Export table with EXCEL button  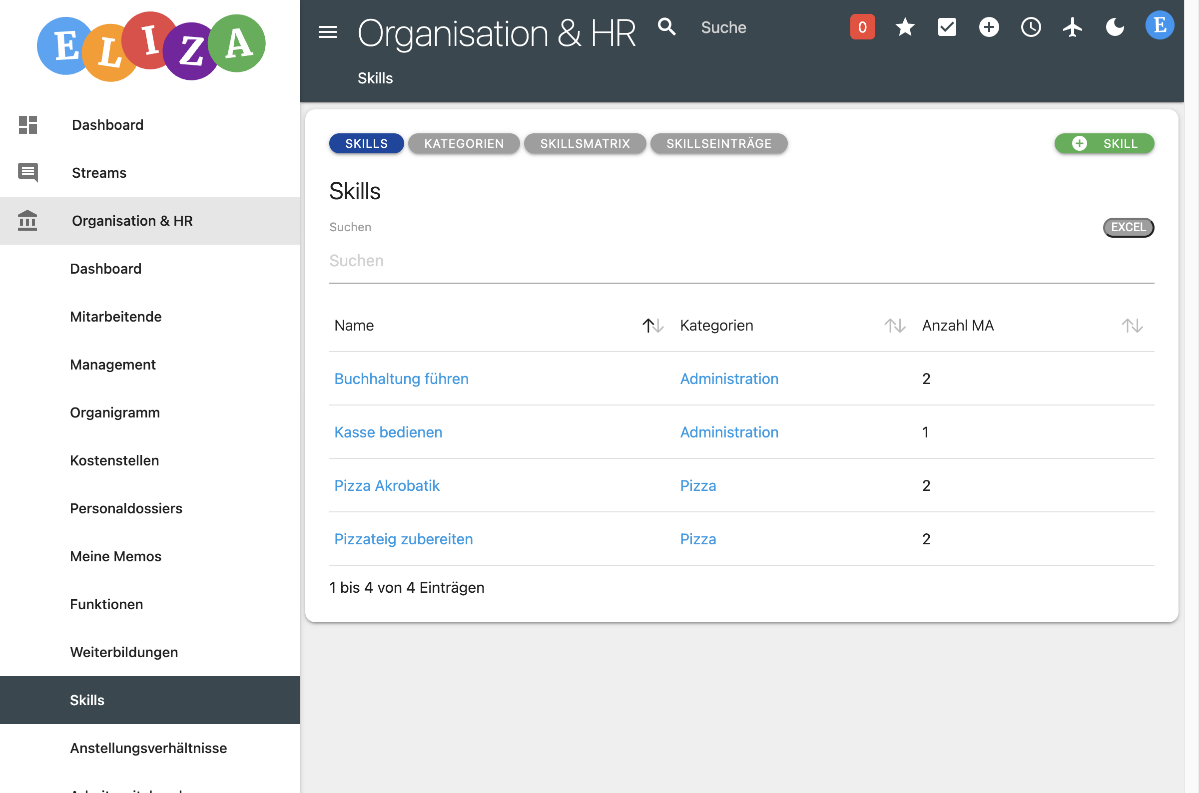point(1128,227)
